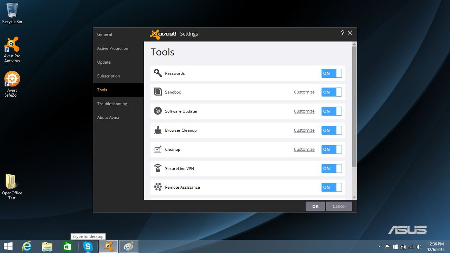Screen dimensions: 450x253
Task: Click the "Tools" page heading
Action: coord(162,52)
